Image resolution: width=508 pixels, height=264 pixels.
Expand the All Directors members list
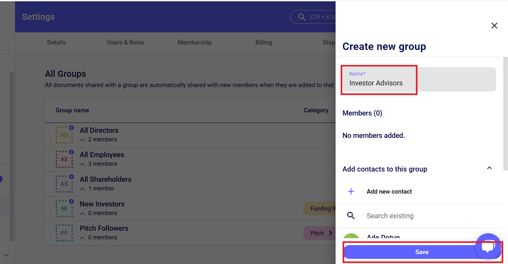pos(83,140)
